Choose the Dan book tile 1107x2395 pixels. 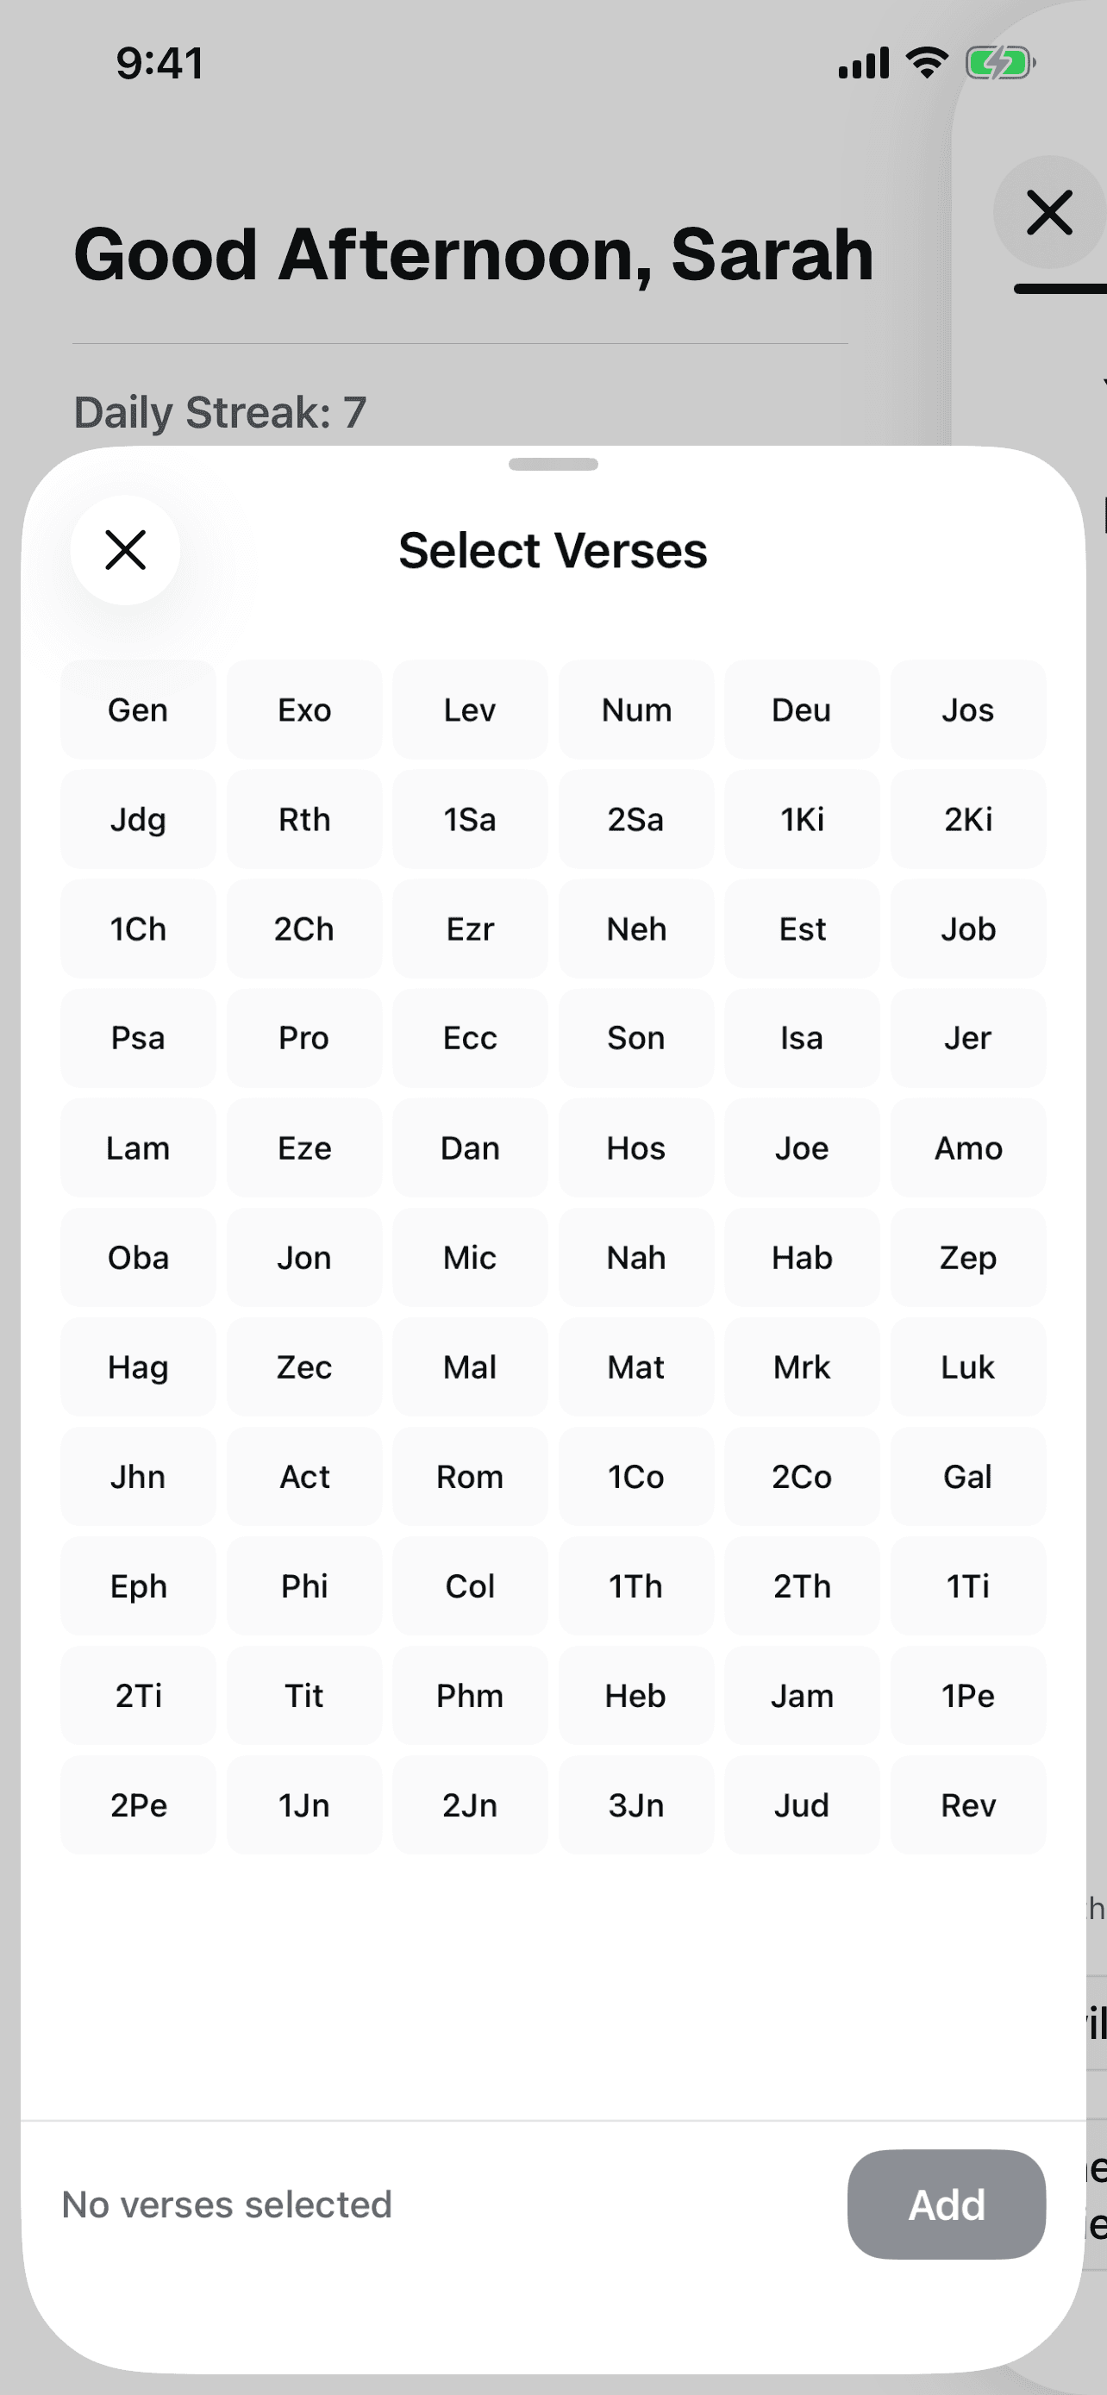pyautogui.click(x=469, y=1148)
